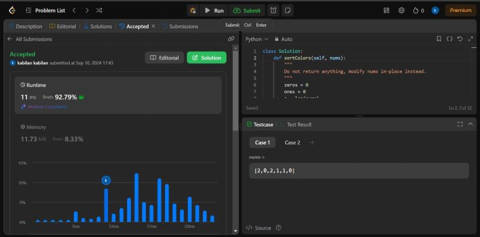Pick a random problem shuffle icon

pos(99,10)
